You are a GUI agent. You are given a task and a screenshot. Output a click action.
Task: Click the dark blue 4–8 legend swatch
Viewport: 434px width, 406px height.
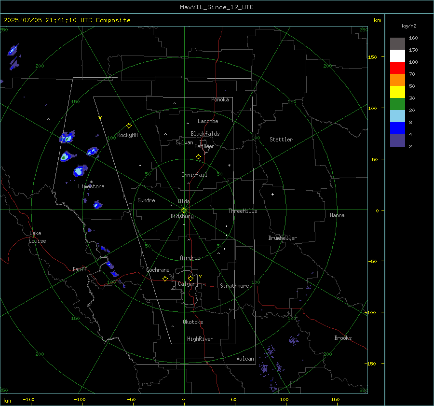(397, 128)
